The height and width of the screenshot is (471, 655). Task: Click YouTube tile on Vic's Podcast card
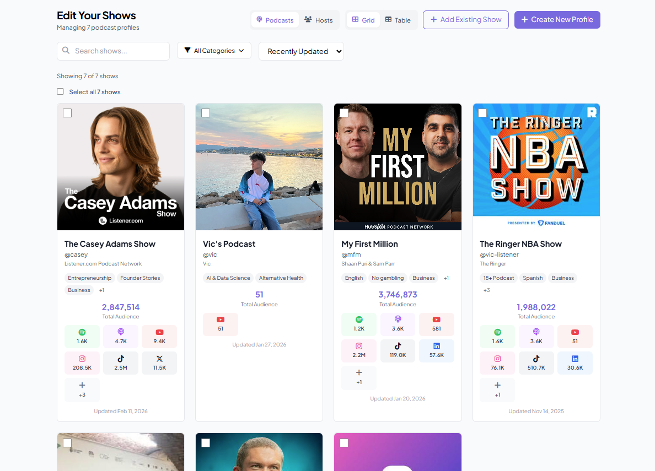tap(221, 324)
